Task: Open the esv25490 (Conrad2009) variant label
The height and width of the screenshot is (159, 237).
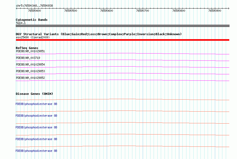Action: point(33,37)
